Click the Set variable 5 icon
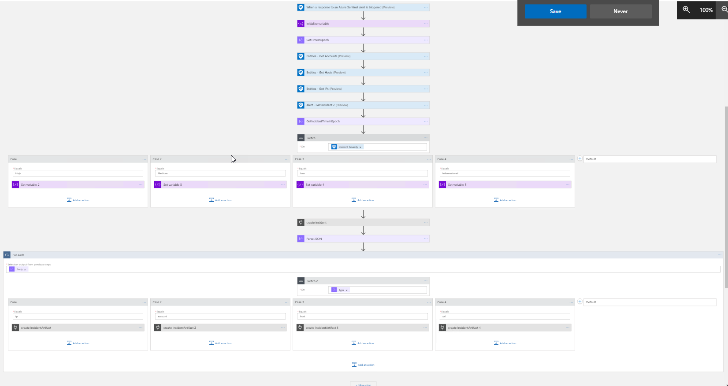This screenshot has width=728, height=386. coord(442,184)
